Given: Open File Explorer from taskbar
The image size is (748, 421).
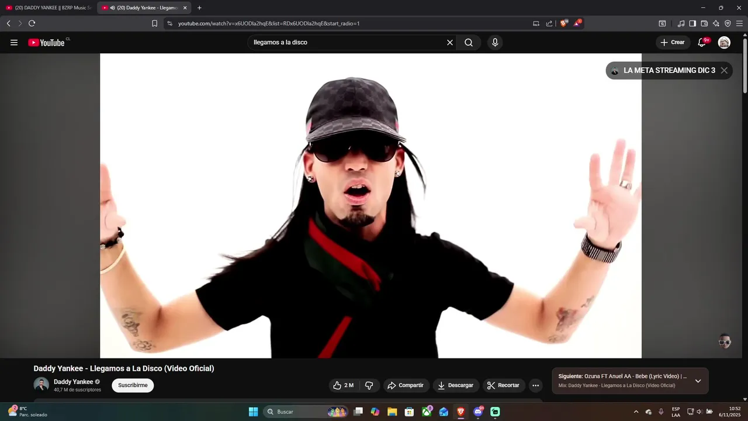Looking at the screenshot, I should pos(392,412).
